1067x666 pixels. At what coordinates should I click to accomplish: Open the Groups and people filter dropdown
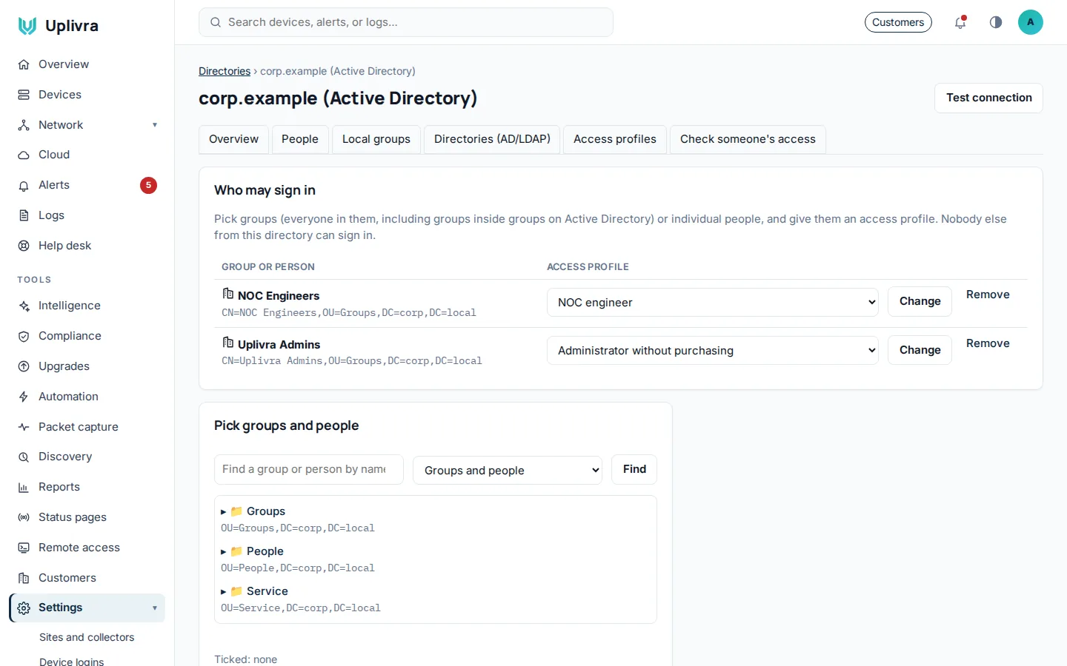508,471
